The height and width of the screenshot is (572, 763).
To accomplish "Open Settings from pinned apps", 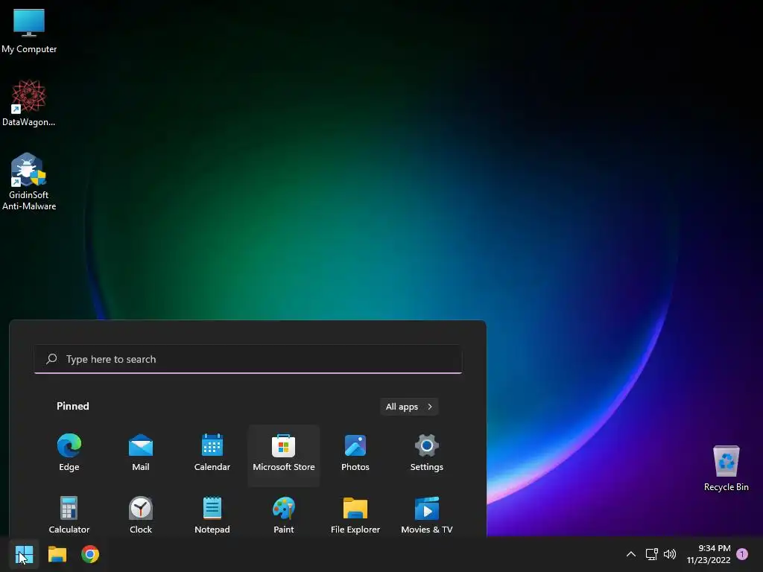I will 427,454.
